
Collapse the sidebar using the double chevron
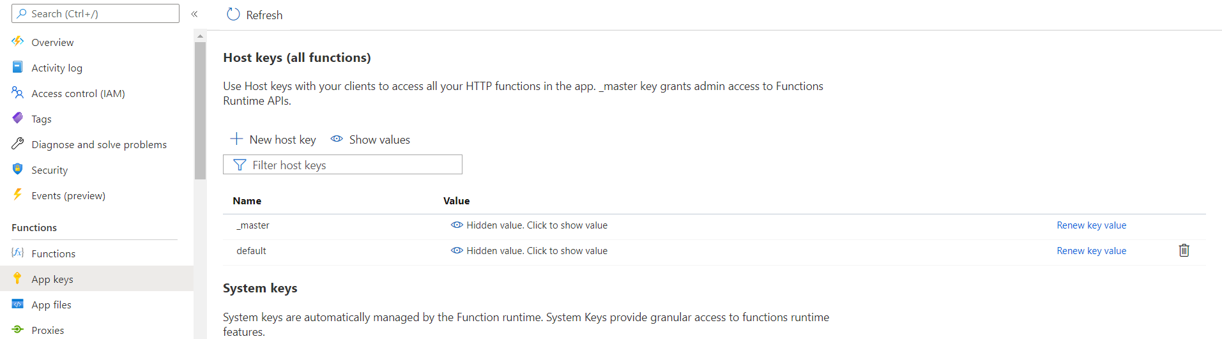(194, 14)
